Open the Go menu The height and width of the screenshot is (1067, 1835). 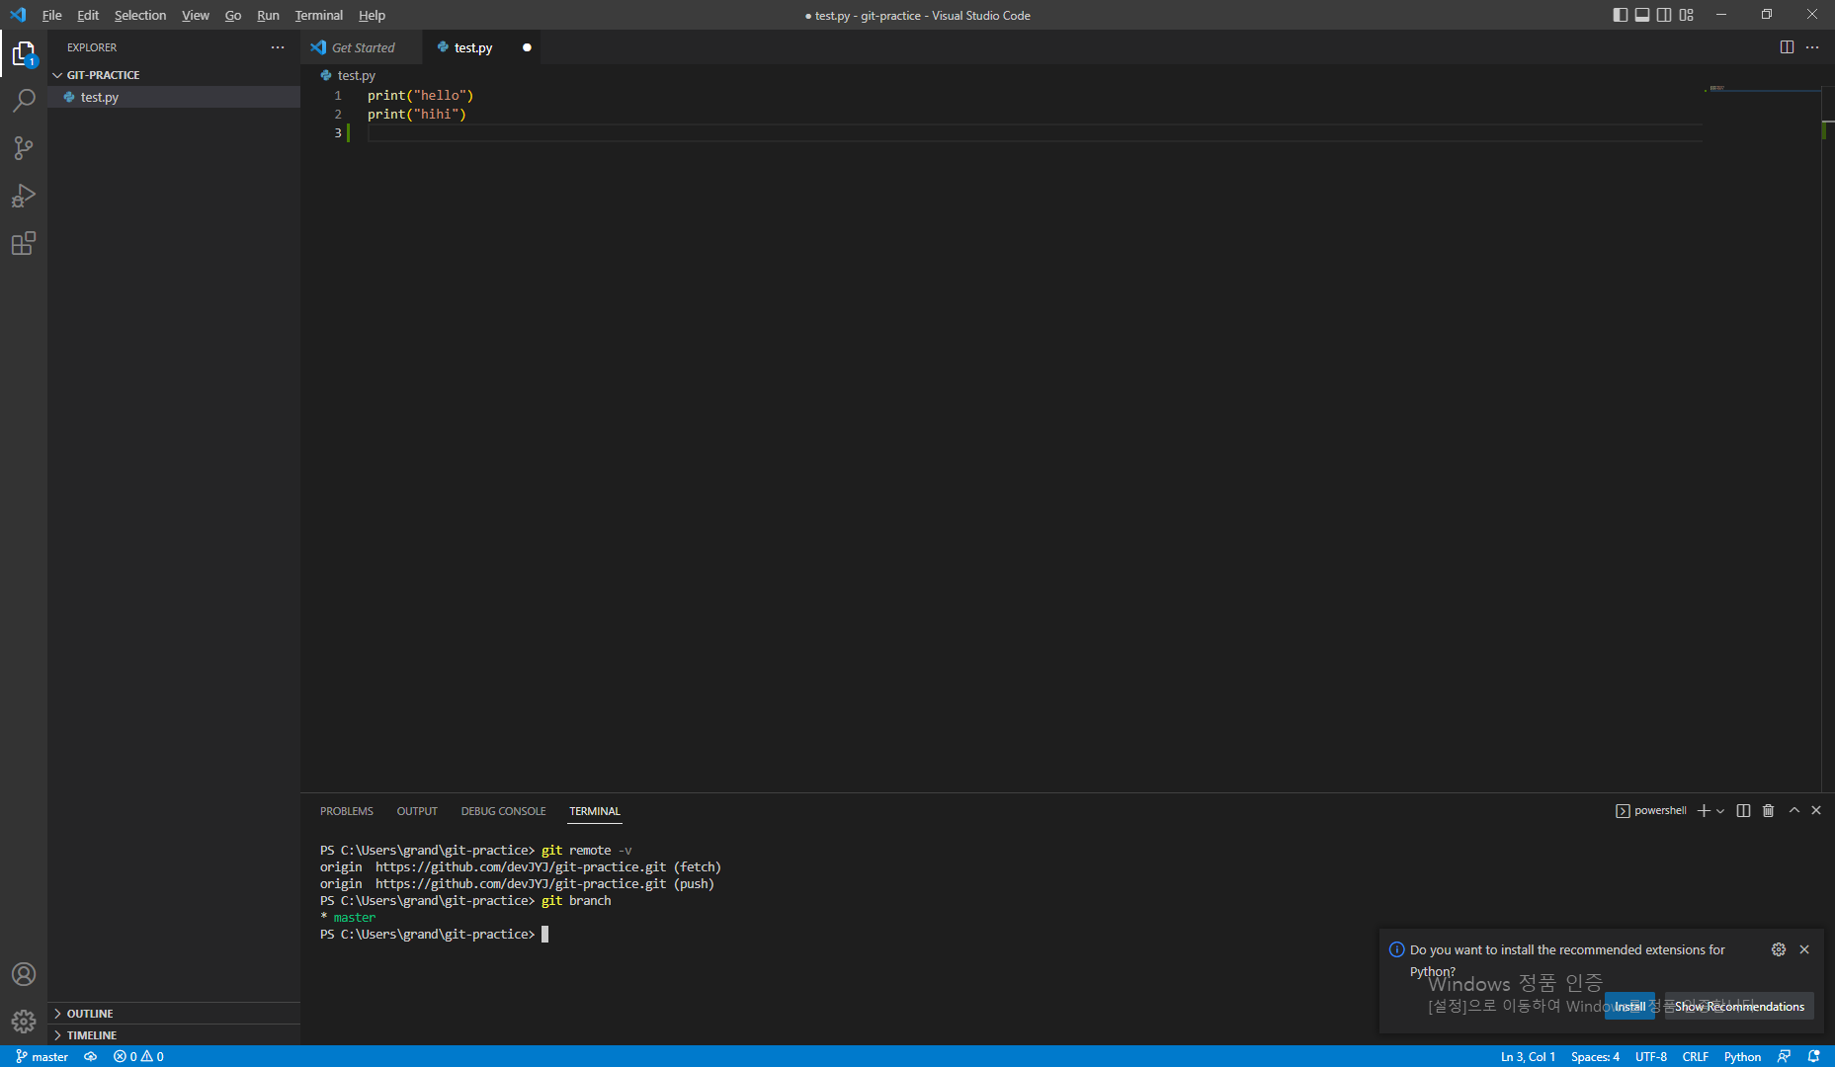coord(233,15)
